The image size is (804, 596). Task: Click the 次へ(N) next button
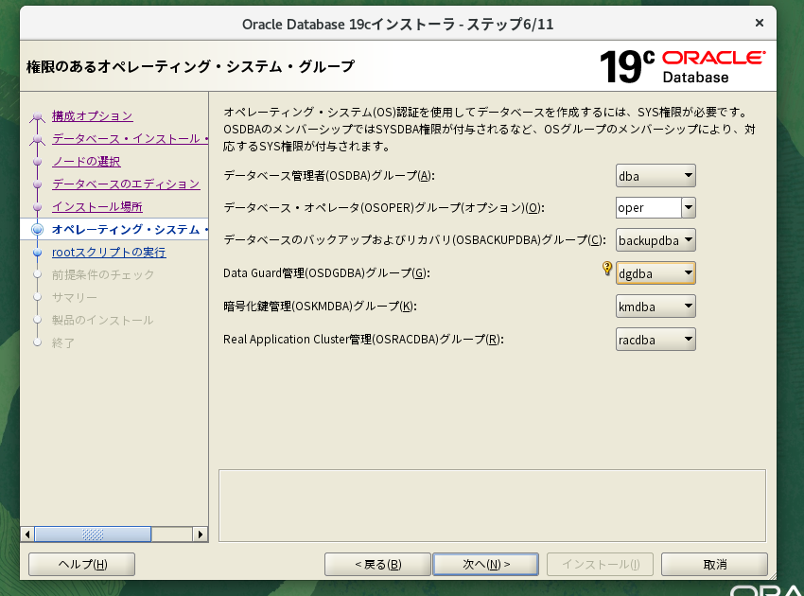point(486,564)
